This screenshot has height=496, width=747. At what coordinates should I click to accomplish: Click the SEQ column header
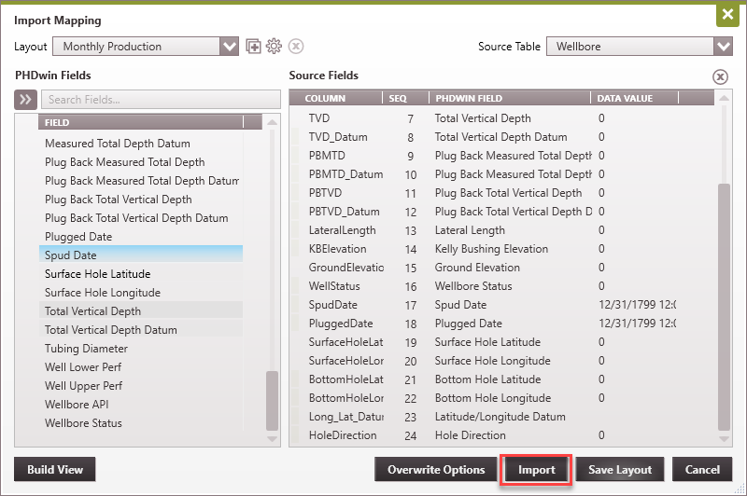[405, 99]
